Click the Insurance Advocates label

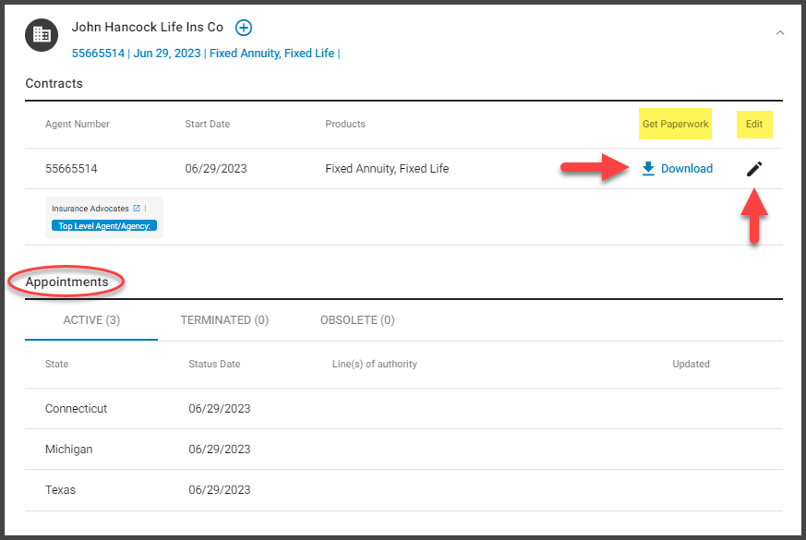tap(90, 208)
